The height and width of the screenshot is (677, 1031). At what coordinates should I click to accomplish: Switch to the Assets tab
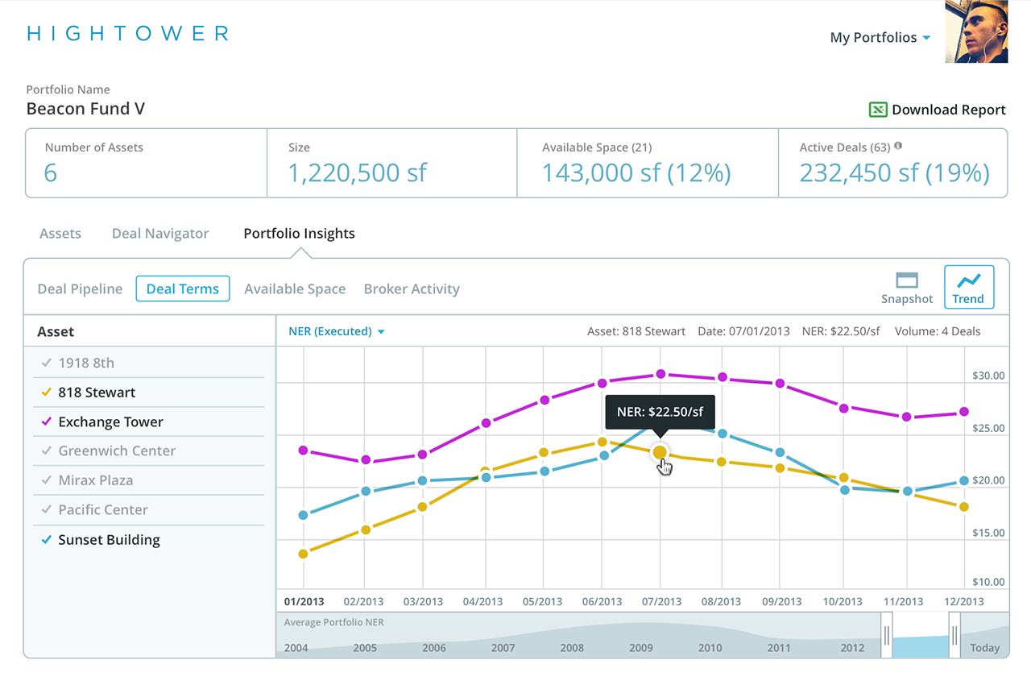(x=60, y=234)
